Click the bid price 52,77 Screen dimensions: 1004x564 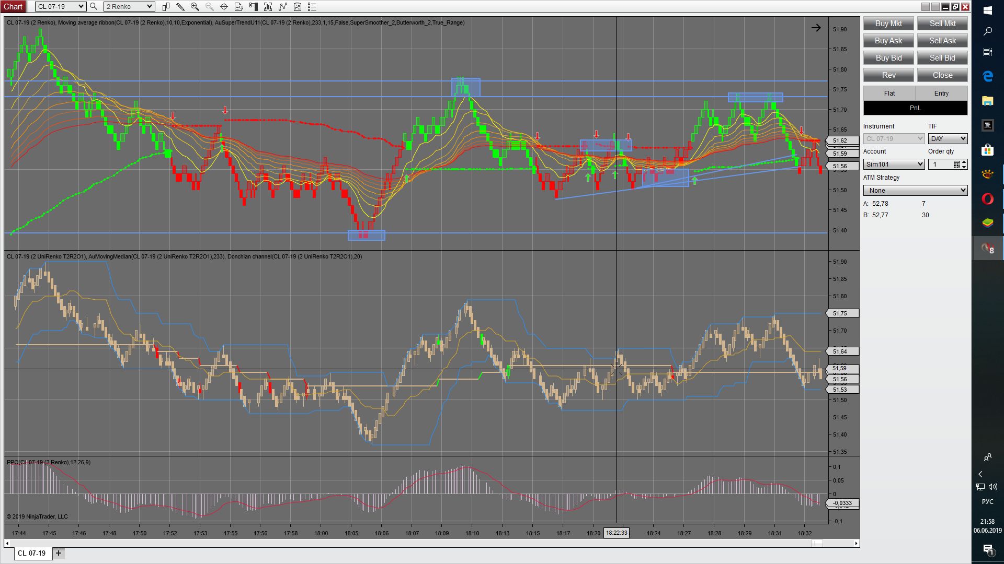click(880, 215)
